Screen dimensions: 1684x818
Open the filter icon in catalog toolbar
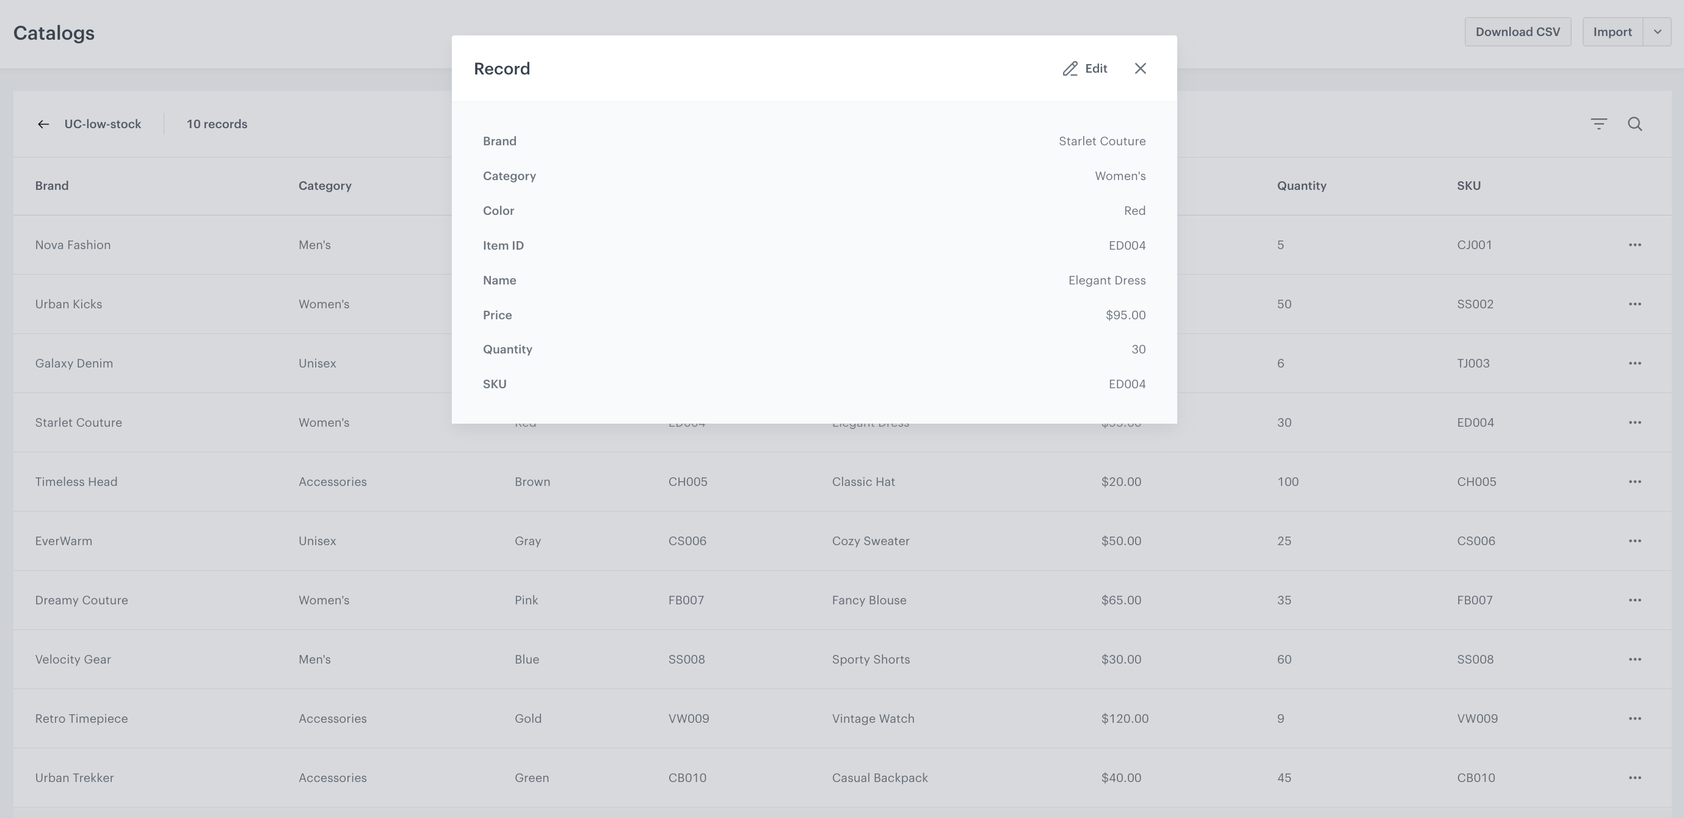click(x=1599, y=124)
